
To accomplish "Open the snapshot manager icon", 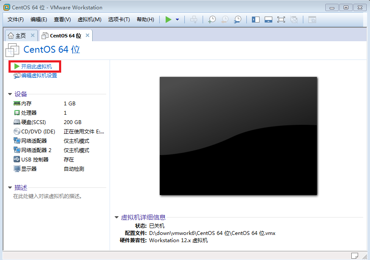I will [x=237, y=20].
